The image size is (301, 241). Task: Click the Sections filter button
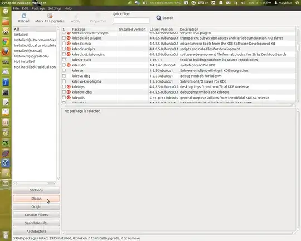[x=36, y=190]
